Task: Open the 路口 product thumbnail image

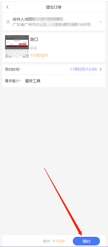Action: (x=17, y=46)
